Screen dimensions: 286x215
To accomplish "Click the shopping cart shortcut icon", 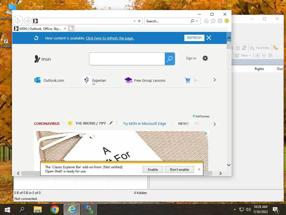I will click(x=187, y=80).
